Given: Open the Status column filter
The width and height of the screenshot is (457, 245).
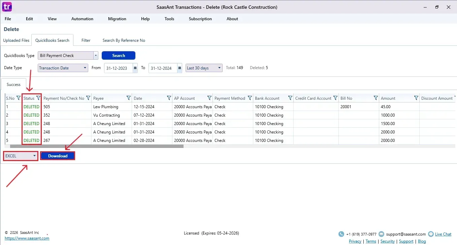Looking at the screenshot, I should (x=38, y=98).
